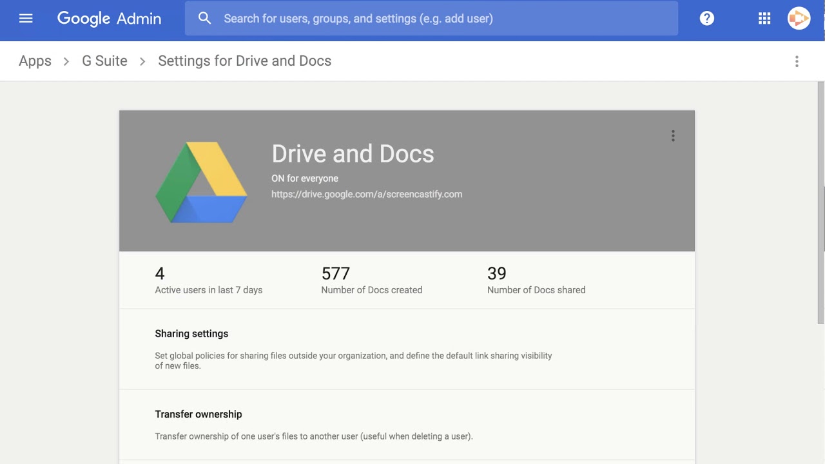Open the Google apps grid launcher

click(764, 19)
